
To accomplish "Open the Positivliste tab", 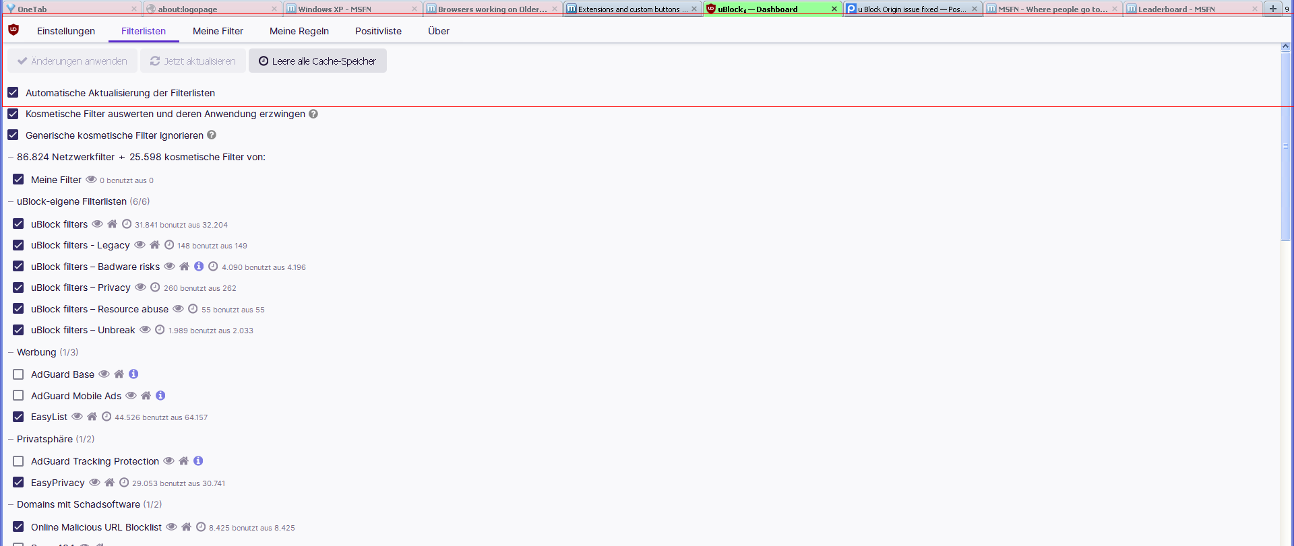I will 378,31.
